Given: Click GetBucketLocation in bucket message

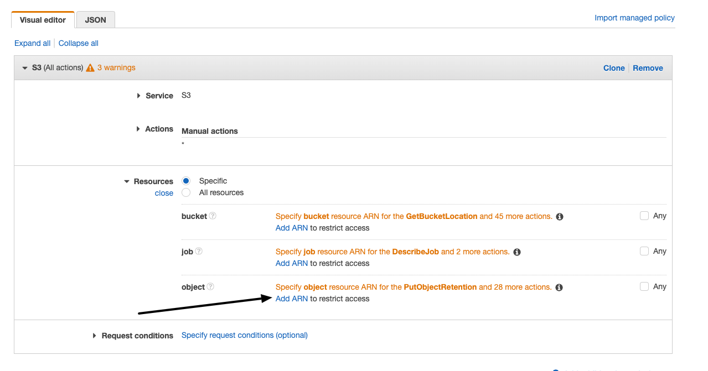Looking at the screenshot, I should (x=442, y=216).
